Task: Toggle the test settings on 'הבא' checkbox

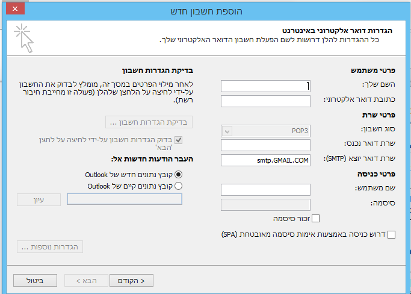Action: [179, 140]
